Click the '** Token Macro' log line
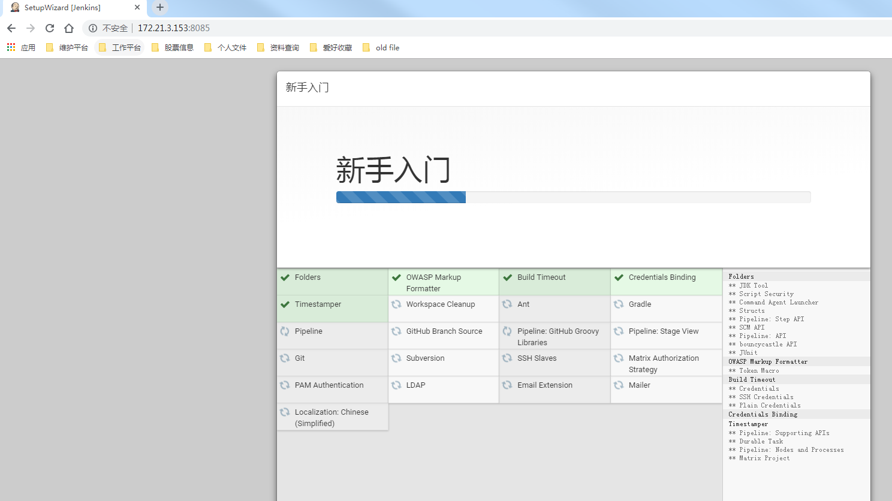892x501 pixels. (x=754, y=370)
